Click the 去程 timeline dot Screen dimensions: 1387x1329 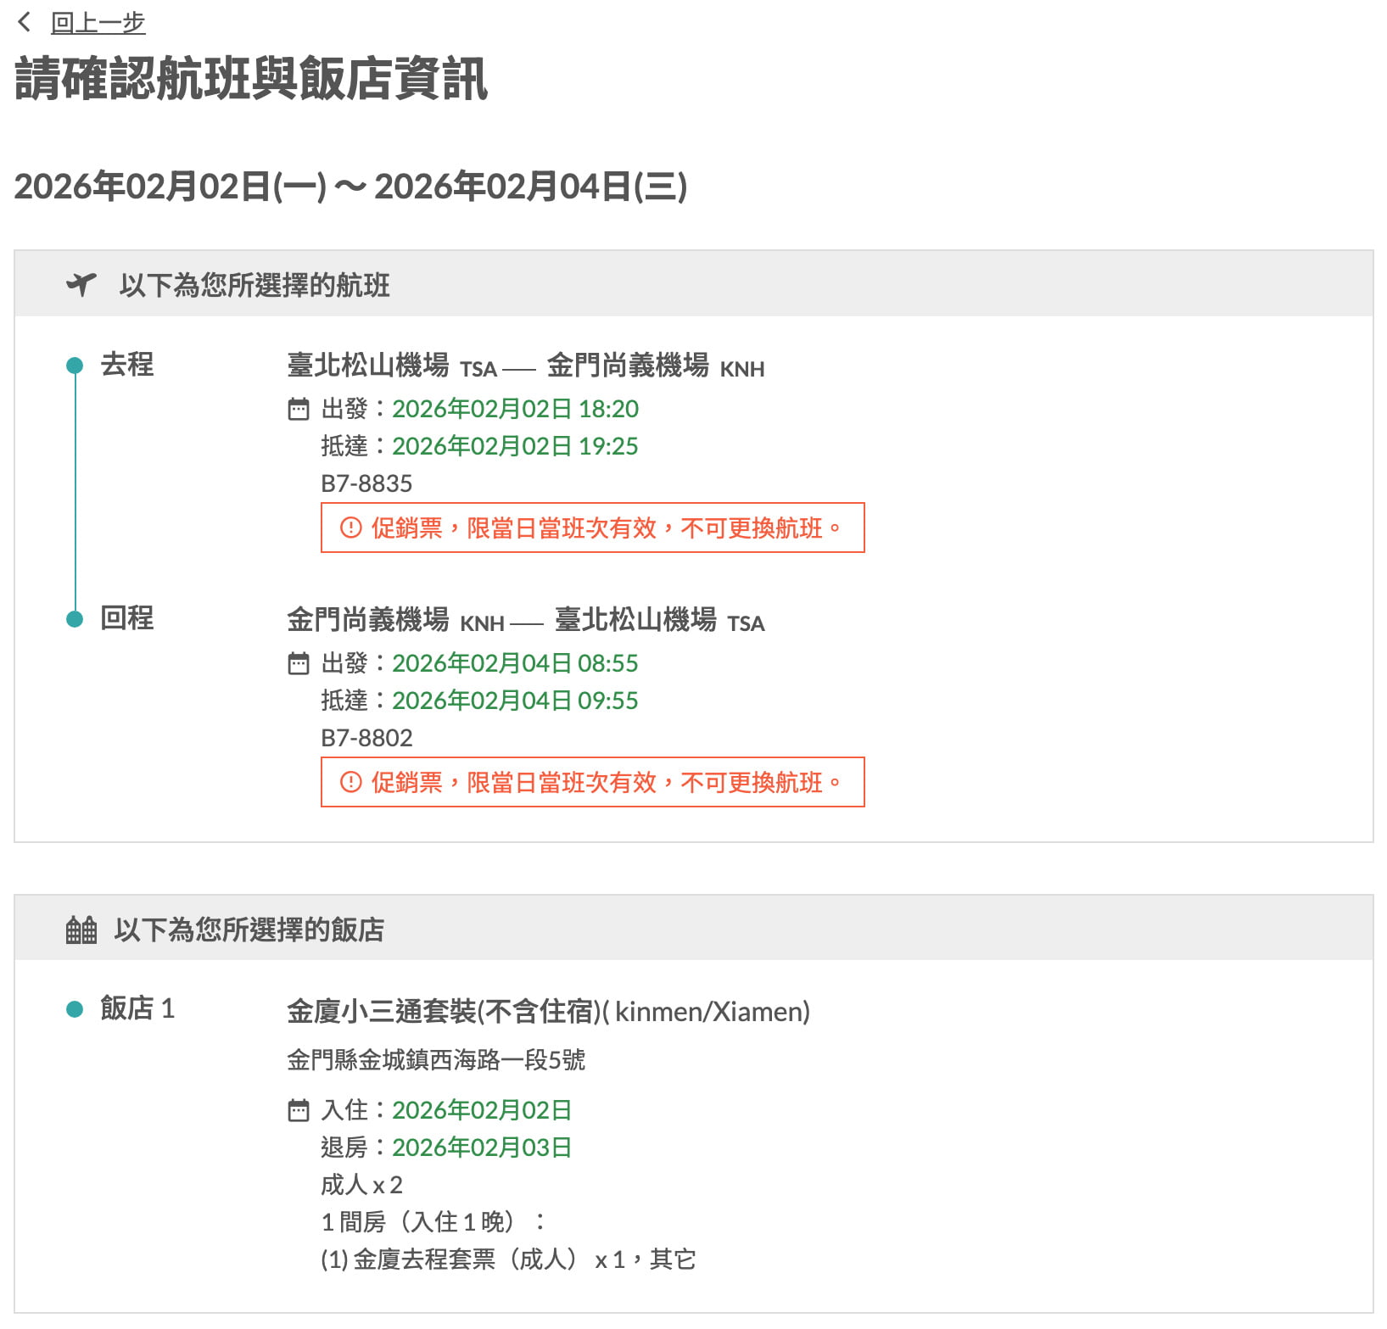[75, 366]
